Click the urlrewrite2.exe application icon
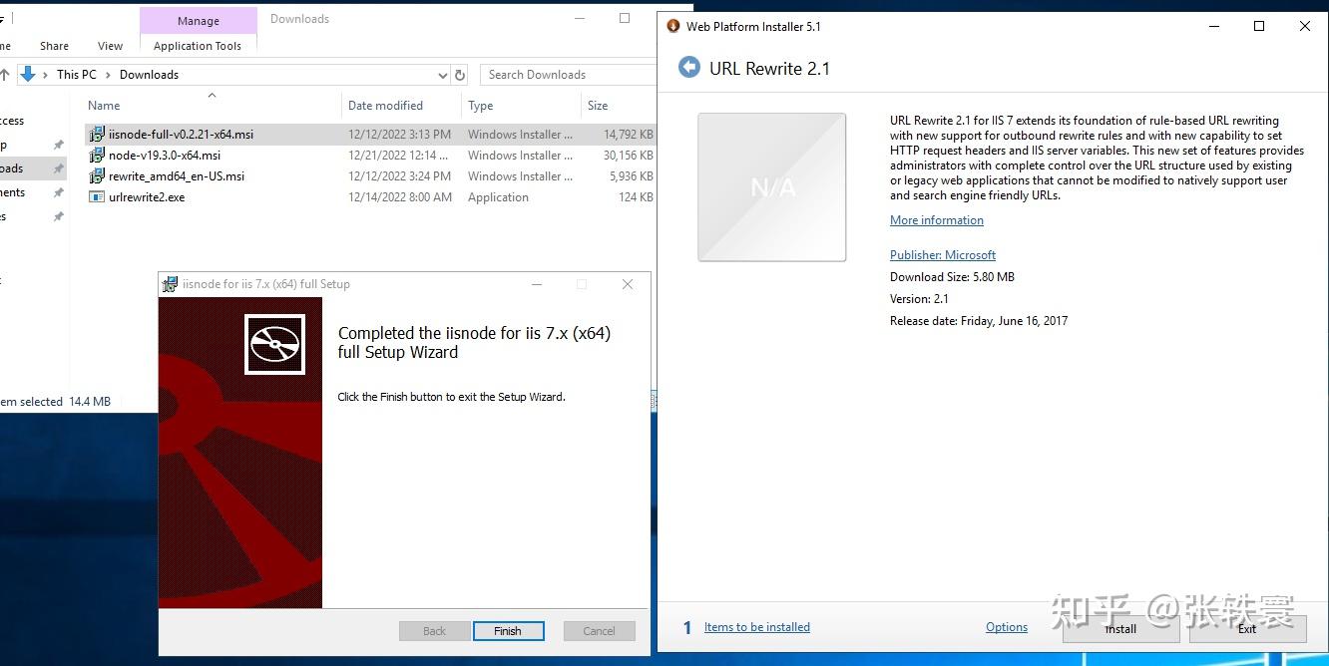Viewport: 1329px width, 666px height. [x=97, y=196]
